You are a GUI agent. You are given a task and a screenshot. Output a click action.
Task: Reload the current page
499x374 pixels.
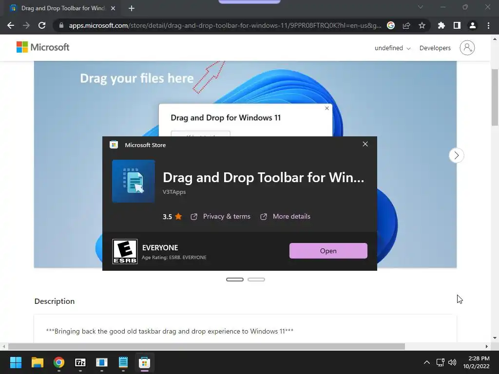[x=42, y=25]
